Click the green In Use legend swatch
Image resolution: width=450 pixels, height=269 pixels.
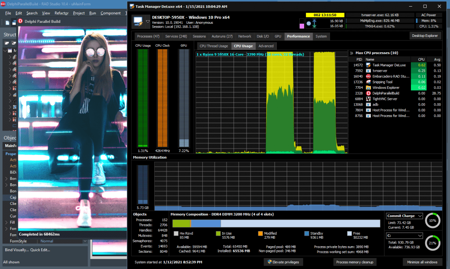tap(218, 234)
